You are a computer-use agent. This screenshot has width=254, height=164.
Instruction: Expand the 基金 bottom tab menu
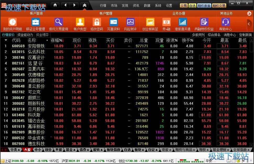click(x=70, y=150)
